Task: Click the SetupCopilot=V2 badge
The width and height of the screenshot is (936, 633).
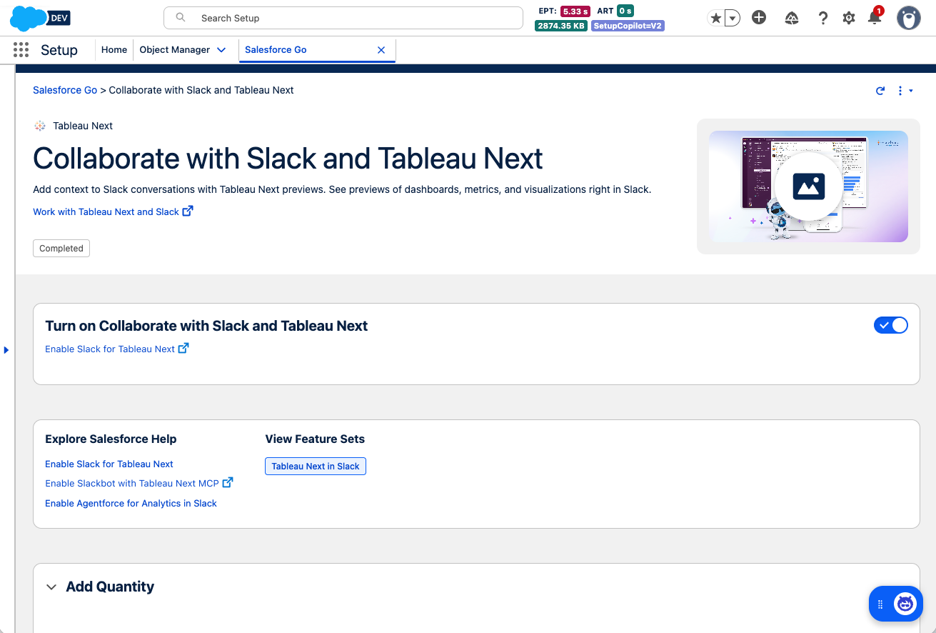Action: 628,26
